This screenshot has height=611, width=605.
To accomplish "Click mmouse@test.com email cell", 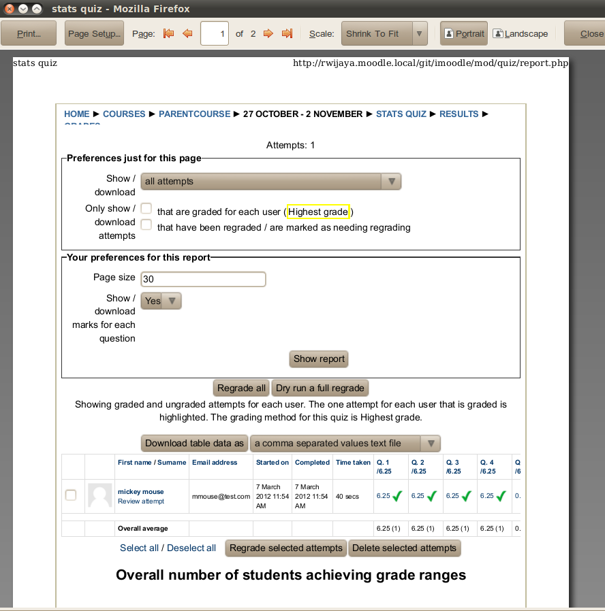I will pos(221,497).
